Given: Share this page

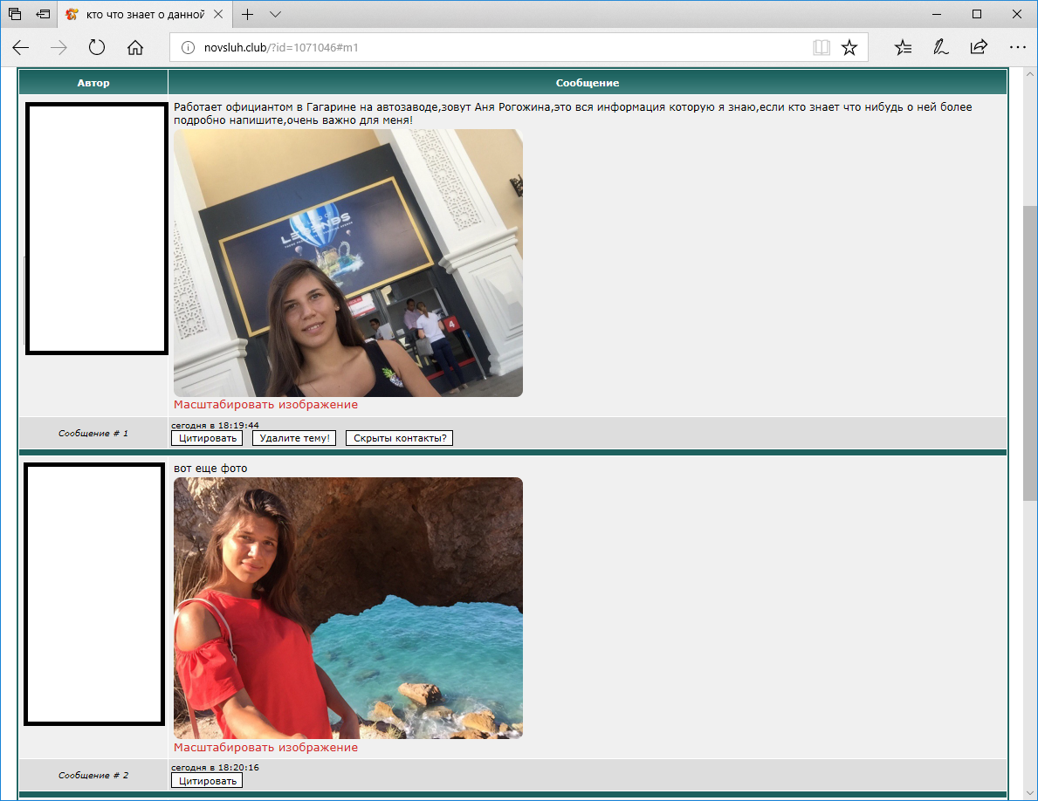Looking at the screenshot, I should coord(979,47).
